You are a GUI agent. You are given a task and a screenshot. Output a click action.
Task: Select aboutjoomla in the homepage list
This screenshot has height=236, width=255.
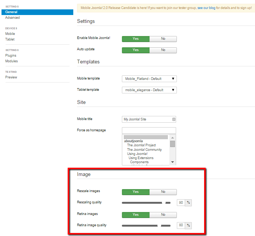pyautogui.click(x=133, y=141)
